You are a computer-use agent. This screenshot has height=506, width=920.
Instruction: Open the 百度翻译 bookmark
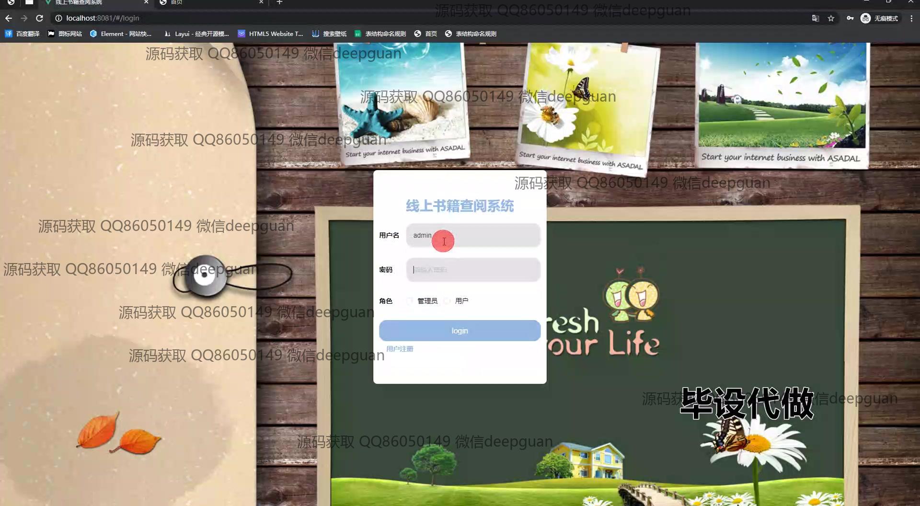click(x=23, y=34)
